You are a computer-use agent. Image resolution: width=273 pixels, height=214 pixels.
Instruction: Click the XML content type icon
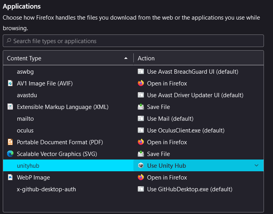10,107
